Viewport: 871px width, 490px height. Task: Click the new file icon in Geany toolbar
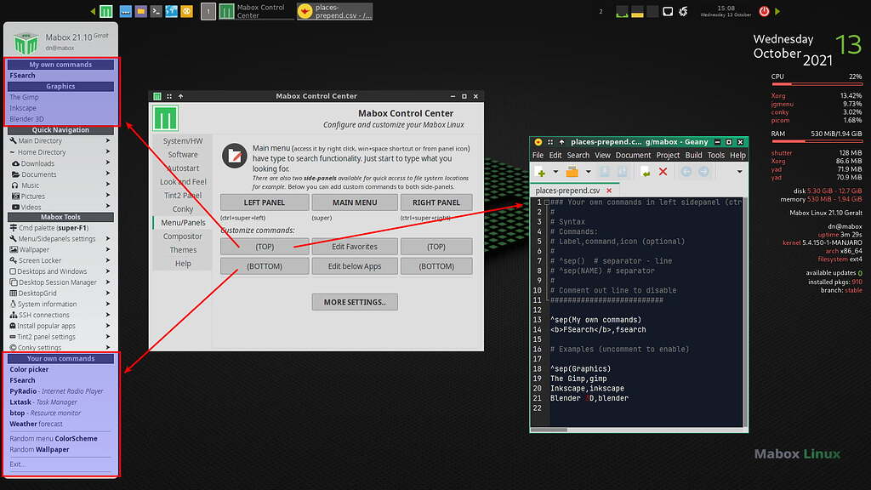tap(541, 172)
